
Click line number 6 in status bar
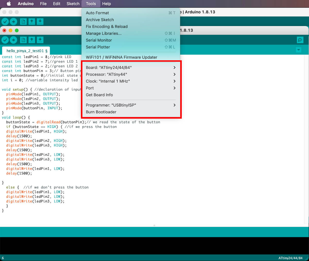3,258
